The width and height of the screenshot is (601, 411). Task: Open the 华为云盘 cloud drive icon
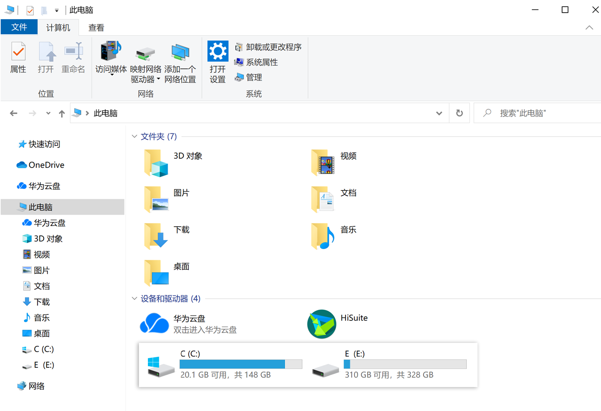pyautogui.click(x=154, y=324)
